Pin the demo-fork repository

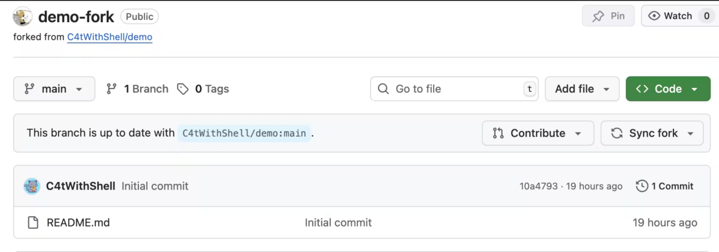pyautogui.click(x=608, y=16)
